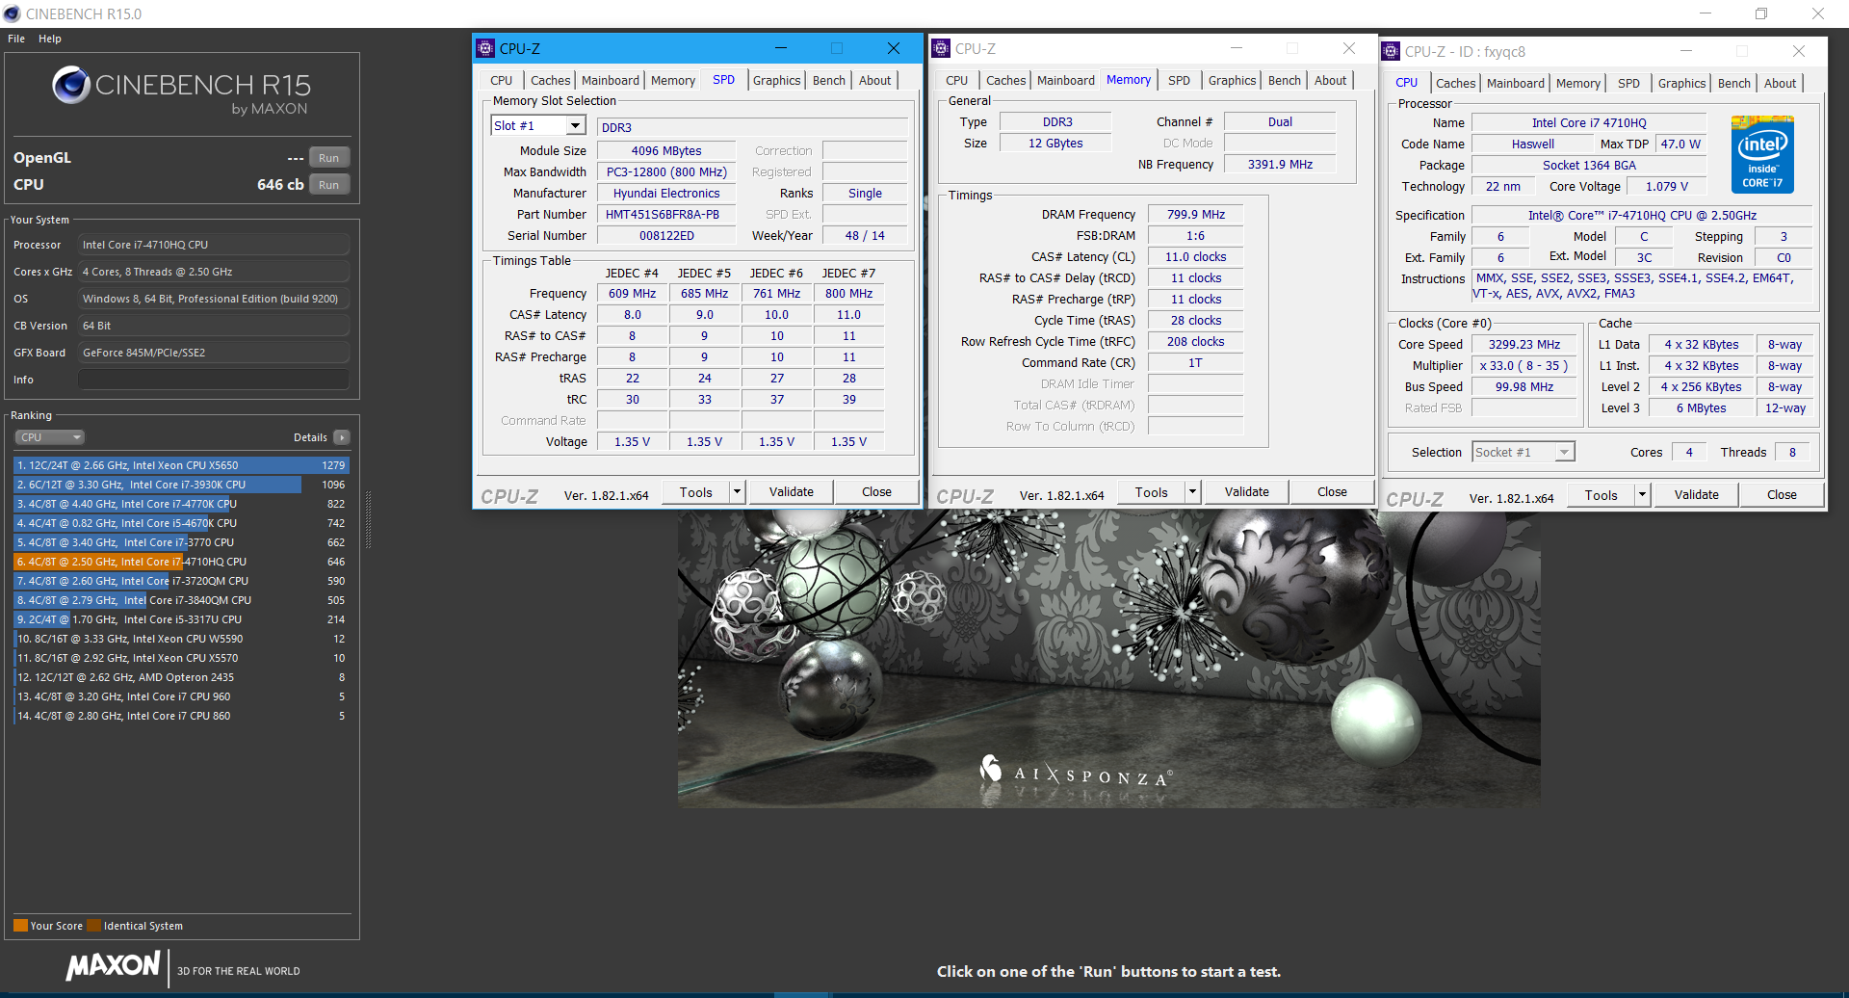Expand Tools arrow in fxyqc8 CPU-Z window
This screenshot has width=1849, height=998.
tap(1643, 495)
